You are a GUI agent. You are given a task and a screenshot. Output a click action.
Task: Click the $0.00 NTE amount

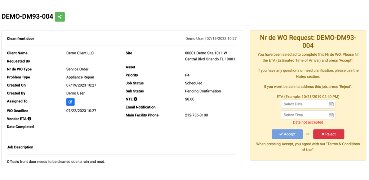(190, 99)
